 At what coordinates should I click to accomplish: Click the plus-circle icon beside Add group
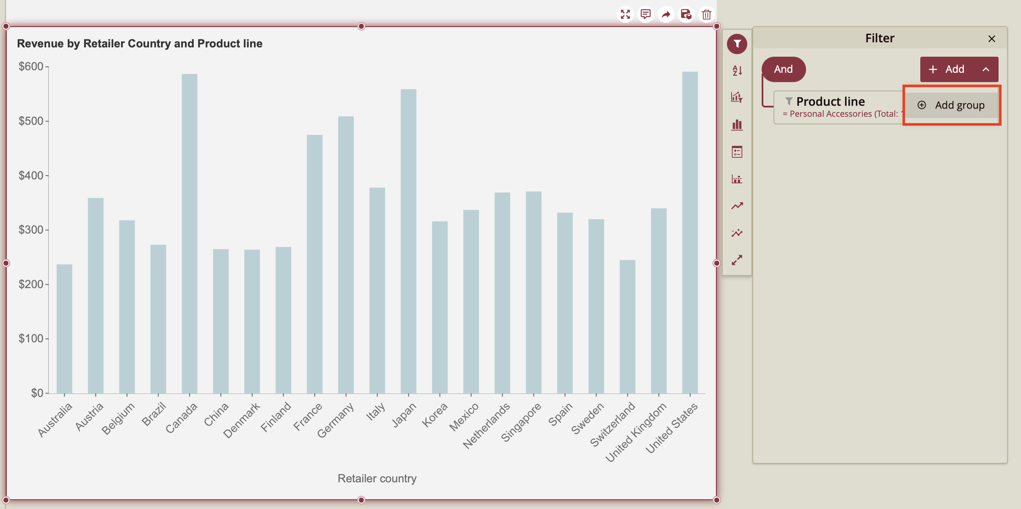922,105
